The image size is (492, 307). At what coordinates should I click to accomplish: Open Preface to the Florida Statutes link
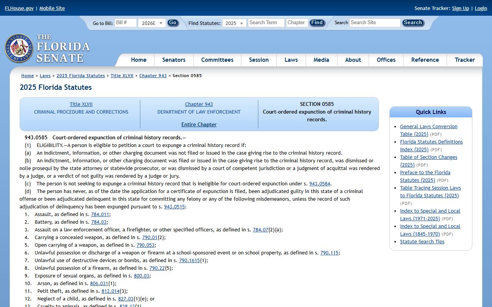(x=425, y=177)
